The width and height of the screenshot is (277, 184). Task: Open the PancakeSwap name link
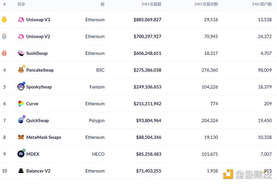pos(40,70)
